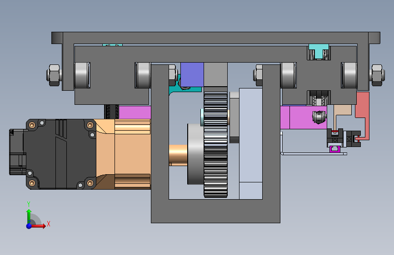The width and height of the screenshot is (394, 255).
Task: Click the red X axis arrow of the triad
Action: pos(38,226)
